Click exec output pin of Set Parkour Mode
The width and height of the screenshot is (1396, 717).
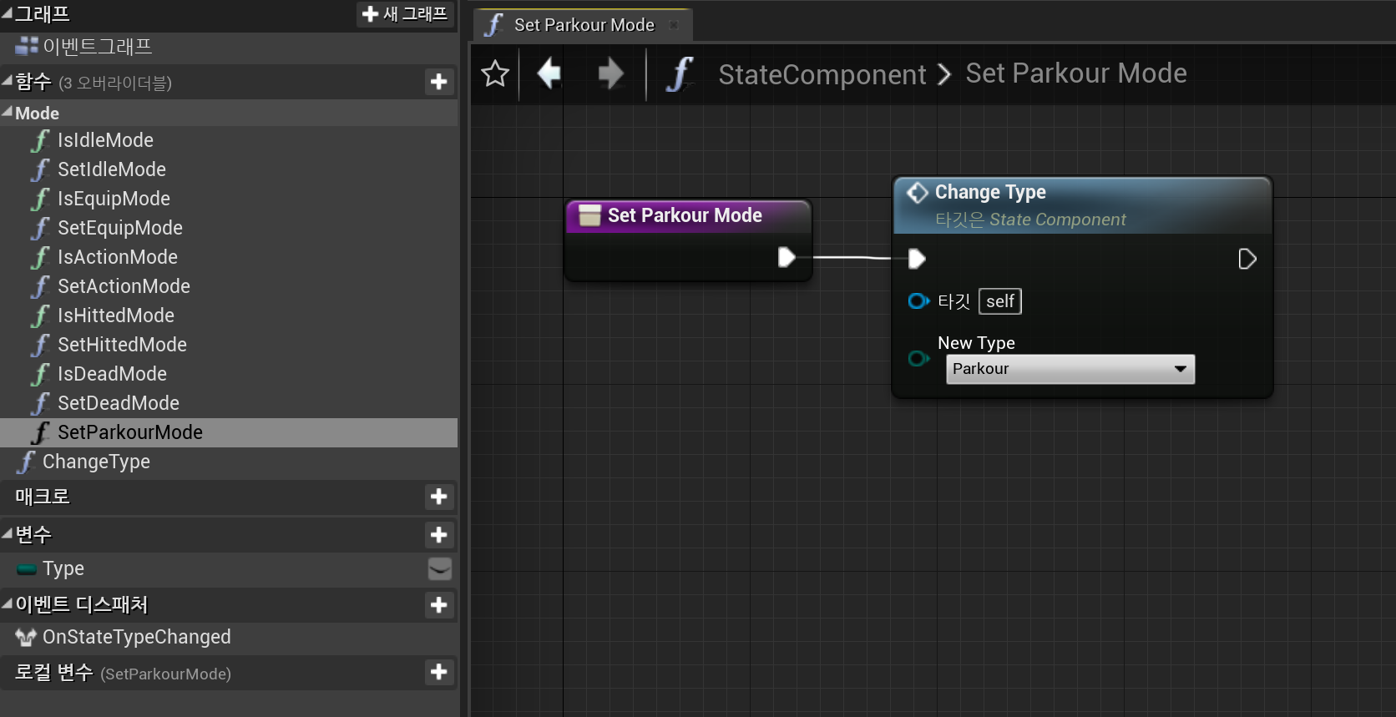786,257
